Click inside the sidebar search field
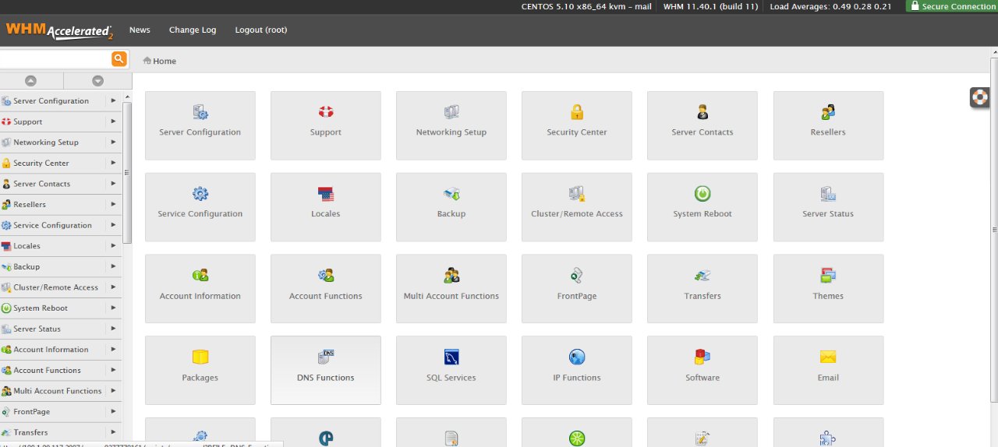 point(55,59)
